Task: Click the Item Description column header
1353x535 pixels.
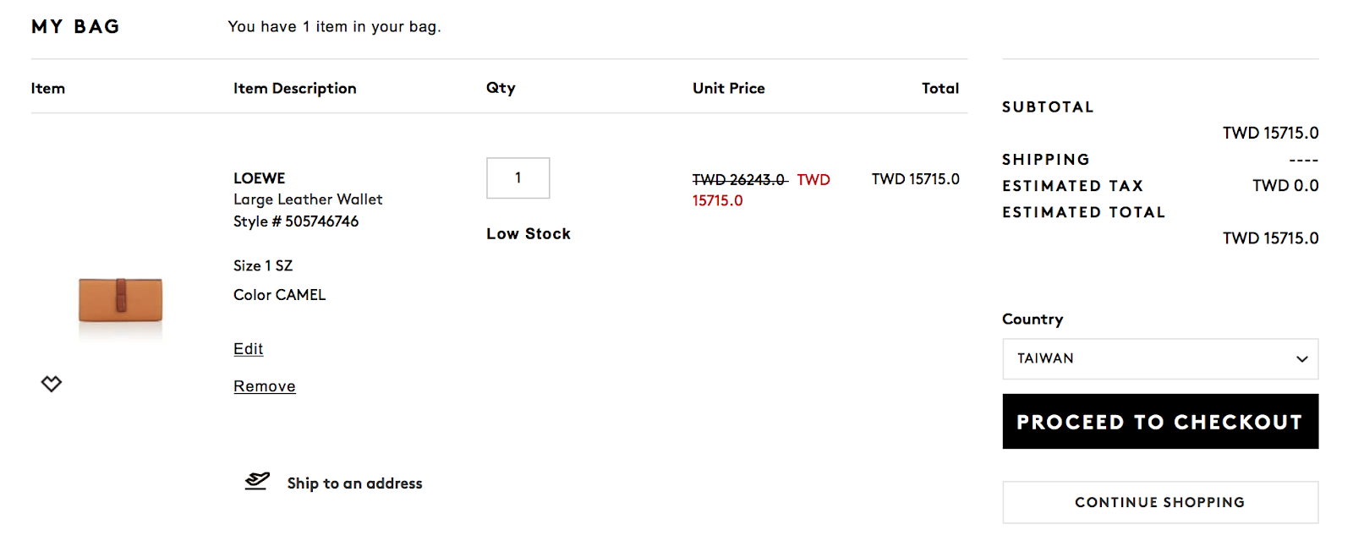Action: click(x=295, y=89)
